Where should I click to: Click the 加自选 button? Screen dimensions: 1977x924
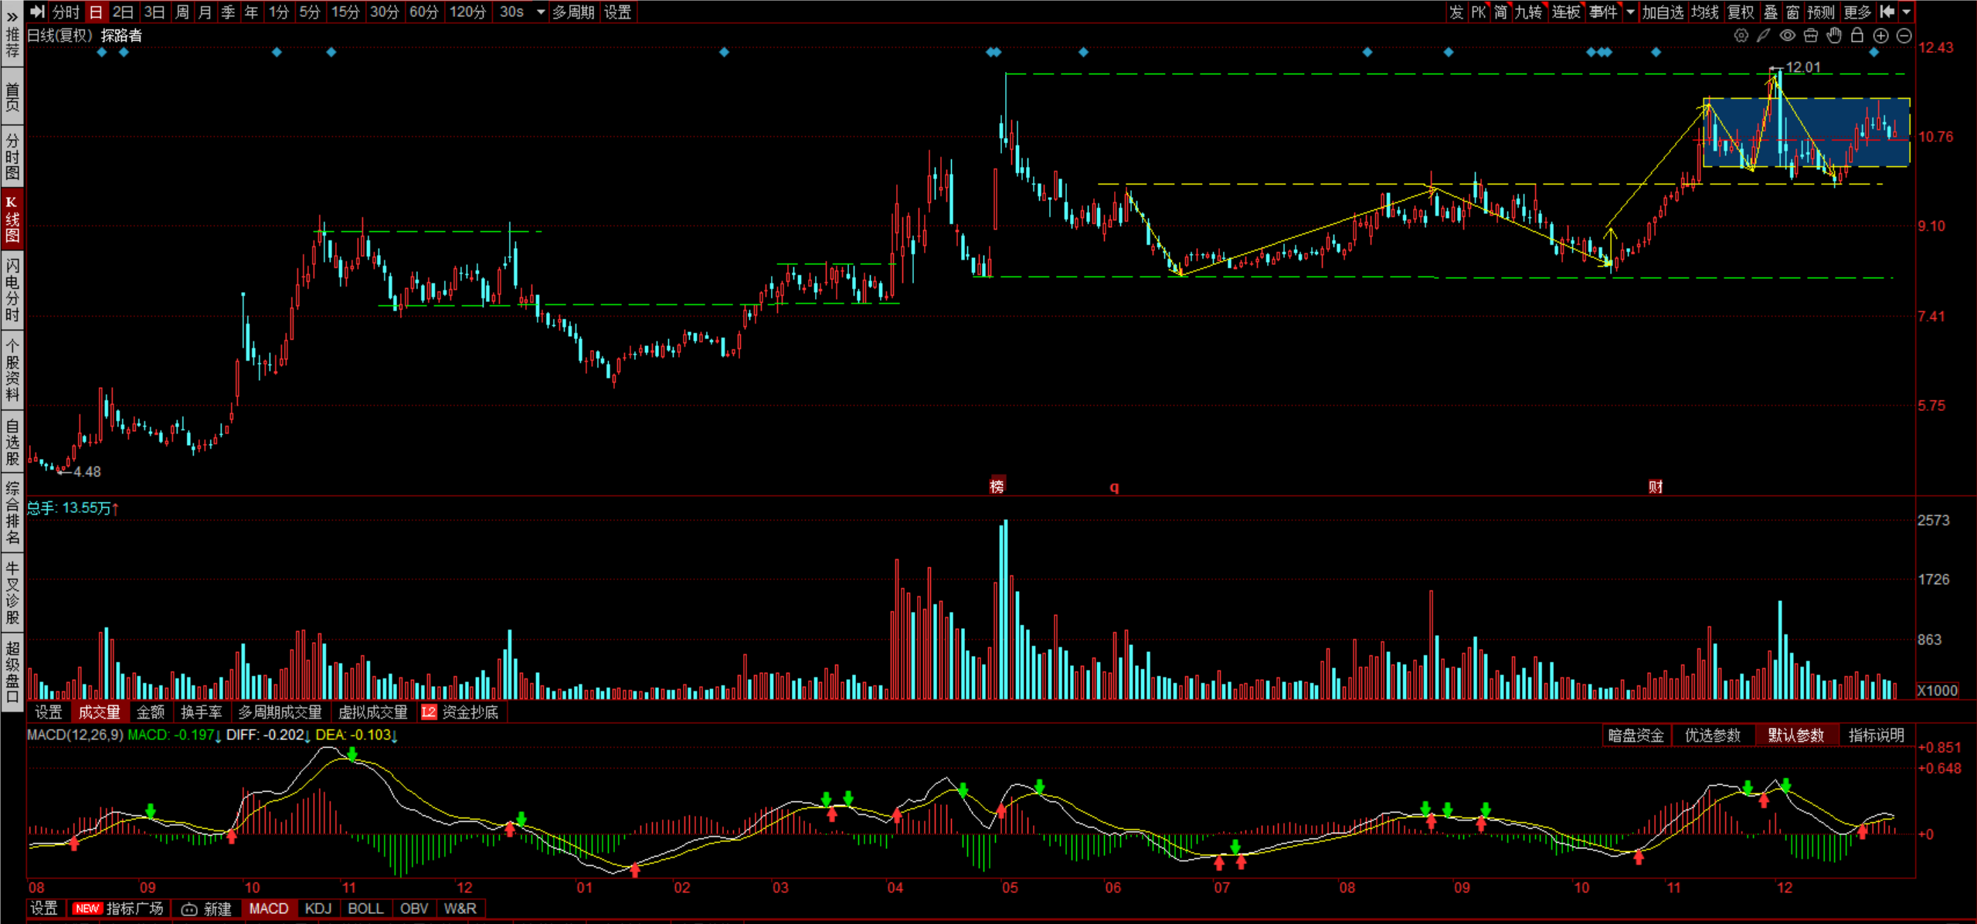[x=1662, y=12]
